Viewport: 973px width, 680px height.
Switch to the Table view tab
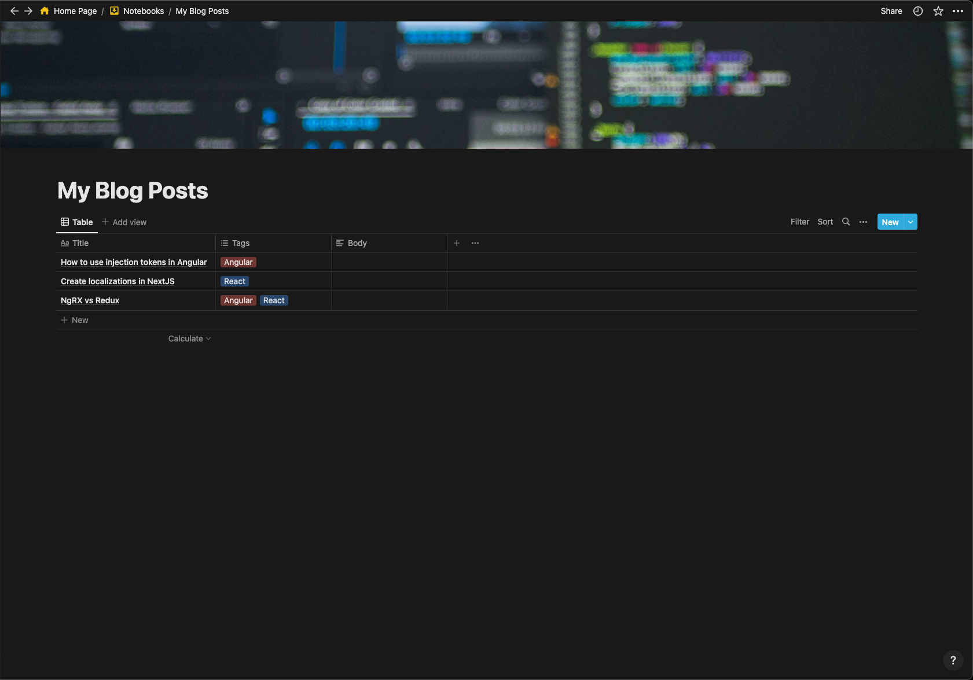[x=76, y=222]
